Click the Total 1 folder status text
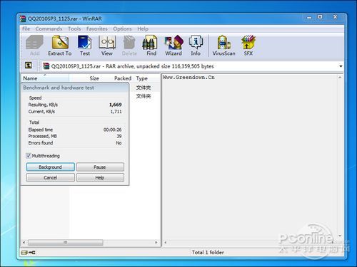 point(208,253)
